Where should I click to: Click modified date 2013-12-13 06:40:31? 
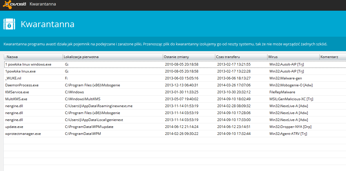click(x=182, y=85)
